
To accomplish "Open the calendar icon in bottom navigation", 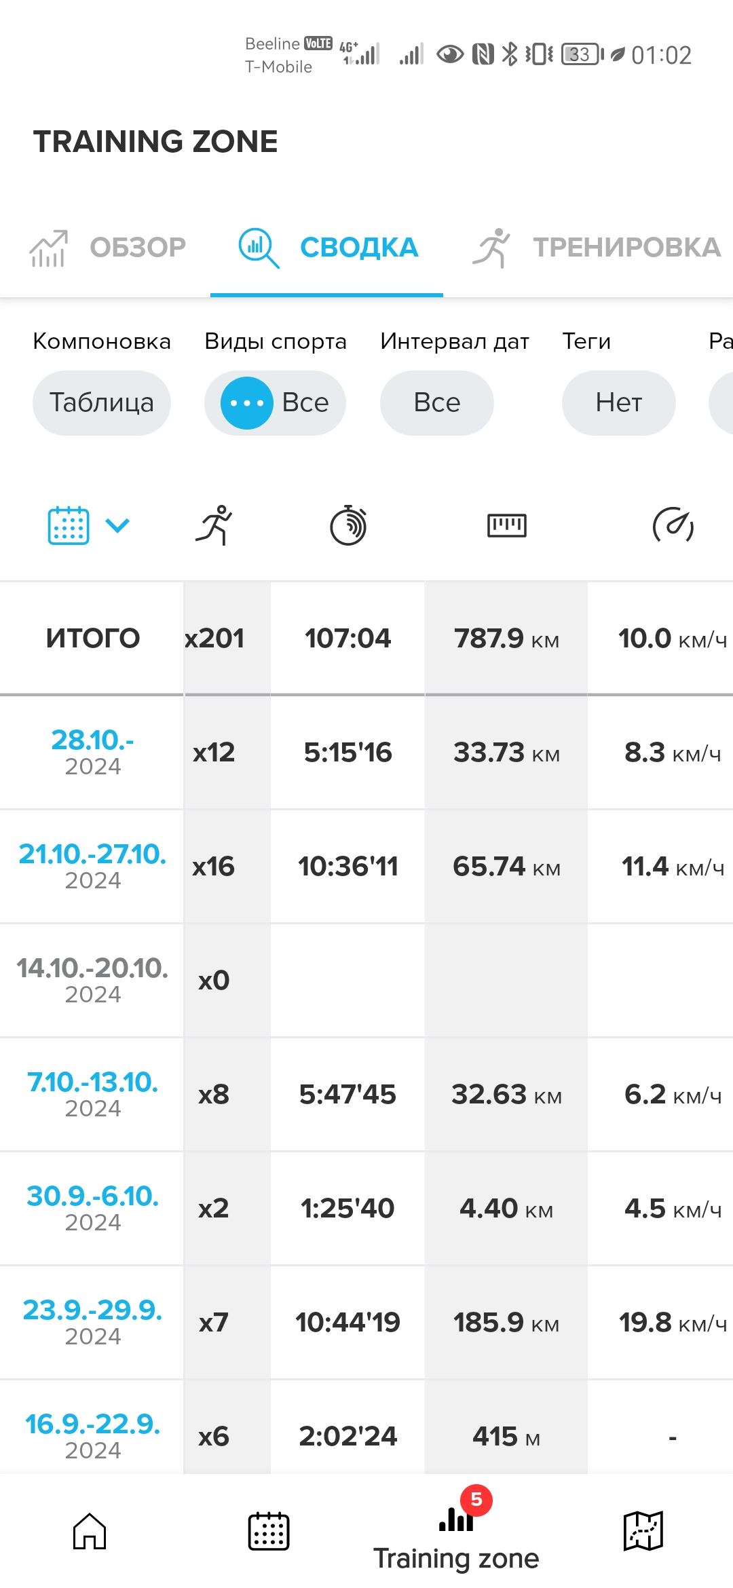I will coord(269,1531).
